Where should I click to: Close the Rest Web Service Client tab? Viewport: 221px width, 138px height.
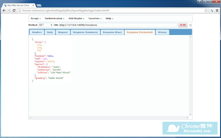pyautogui.click(x=33, y=5)
